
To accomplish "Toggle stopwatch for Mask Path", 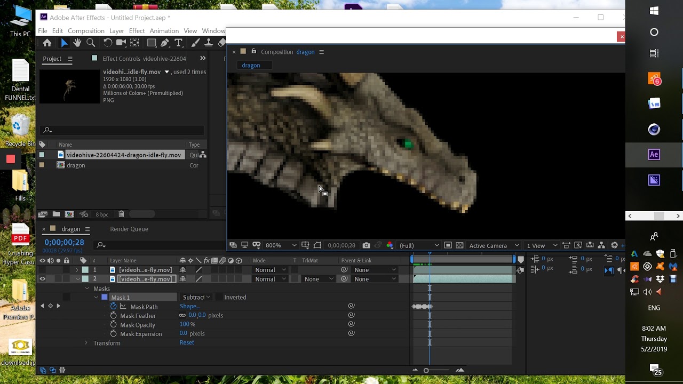I will point(113,306).
